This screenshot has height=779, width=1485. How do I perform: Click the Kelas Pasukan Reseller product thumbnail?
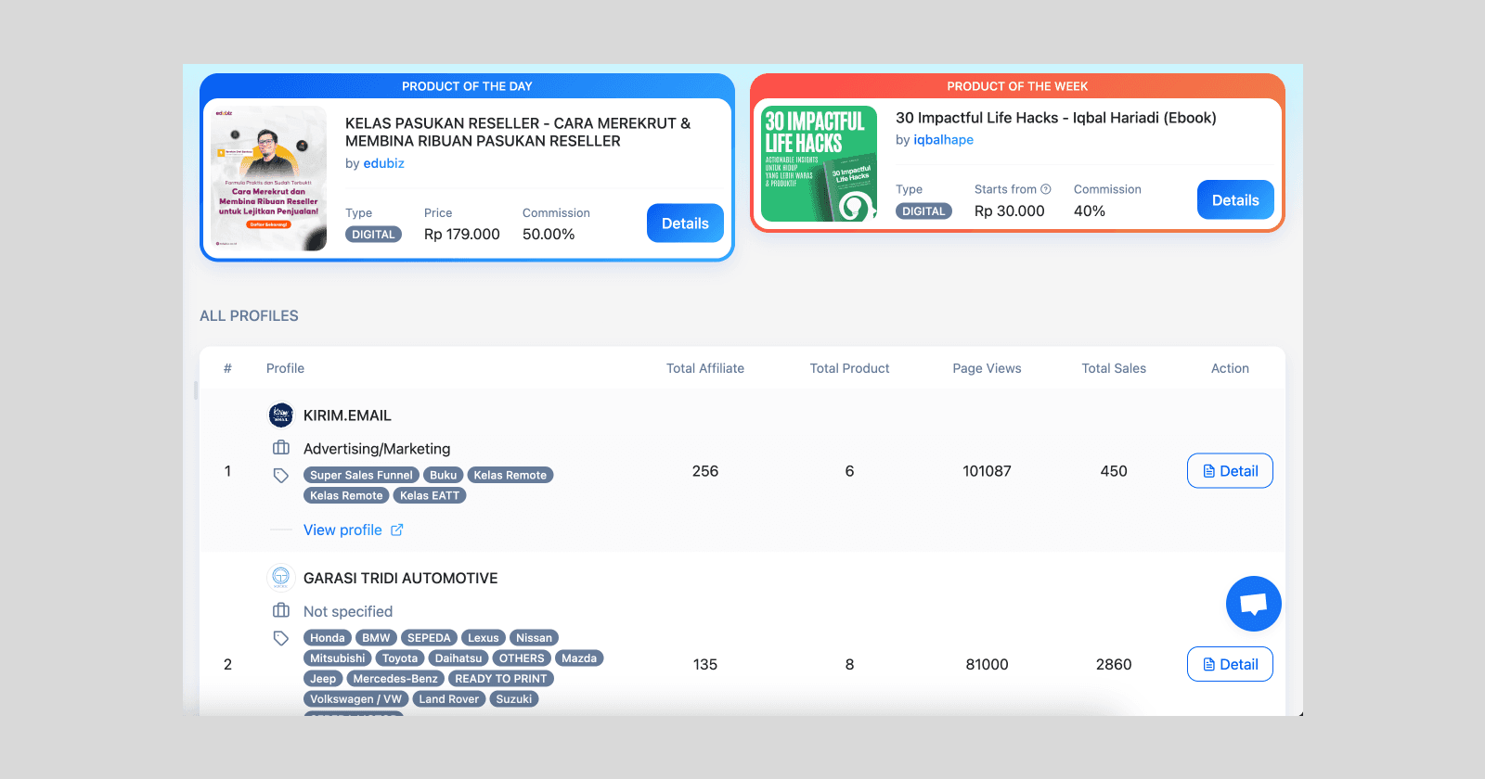pyautogui.click(x=269, y=178)
